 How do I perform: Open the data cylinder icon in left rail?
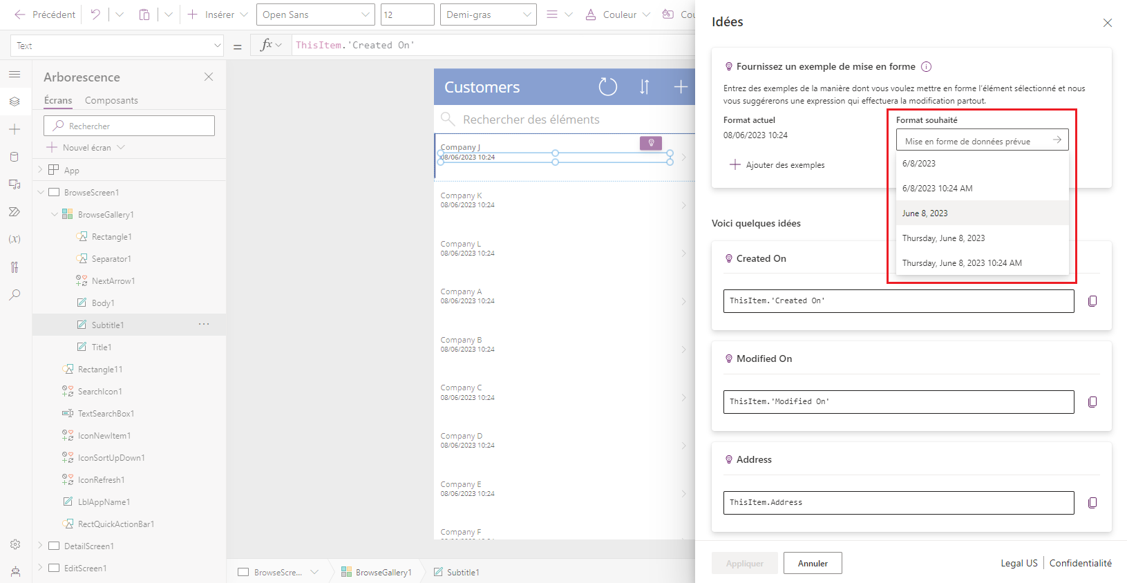(15, 157)
